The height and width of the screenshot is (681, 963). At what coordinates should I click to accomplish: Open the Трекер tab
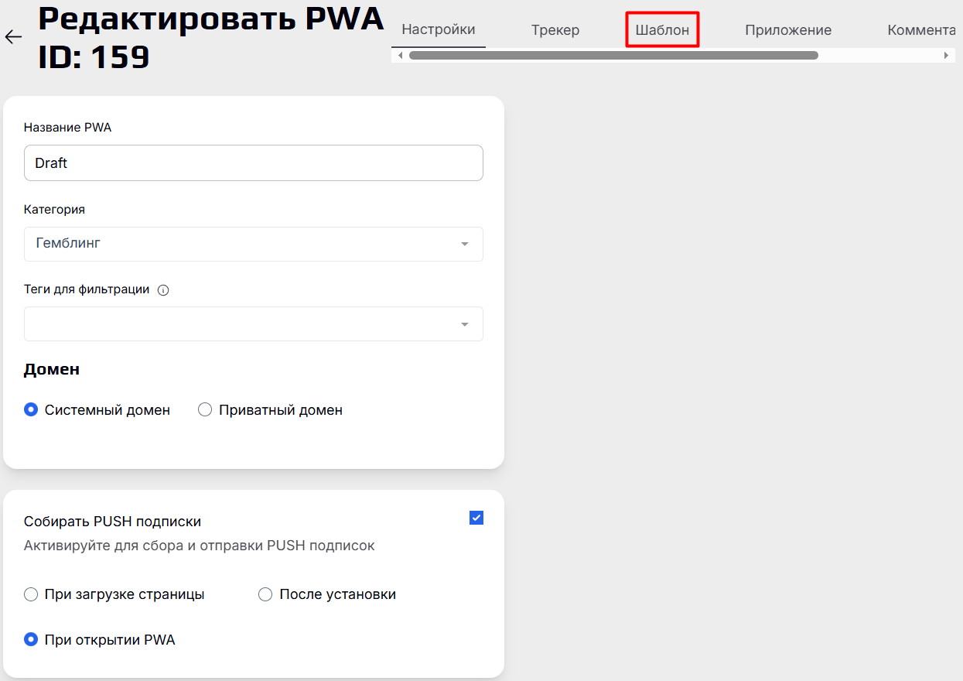(555, 29)
